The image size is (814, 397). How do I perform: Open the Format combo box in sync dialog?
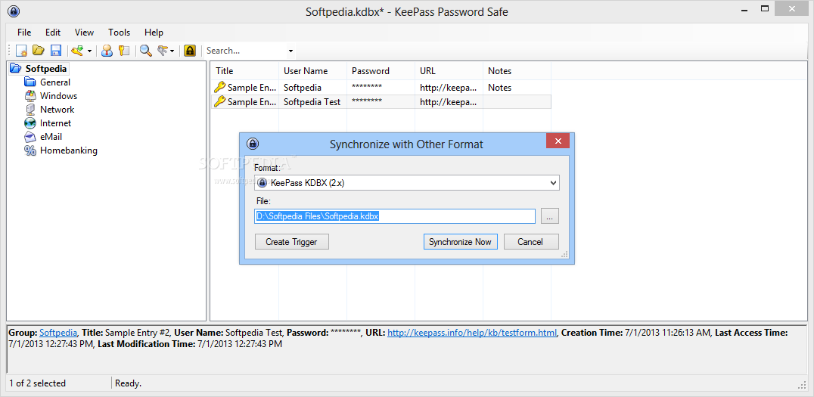click(406, 183)
